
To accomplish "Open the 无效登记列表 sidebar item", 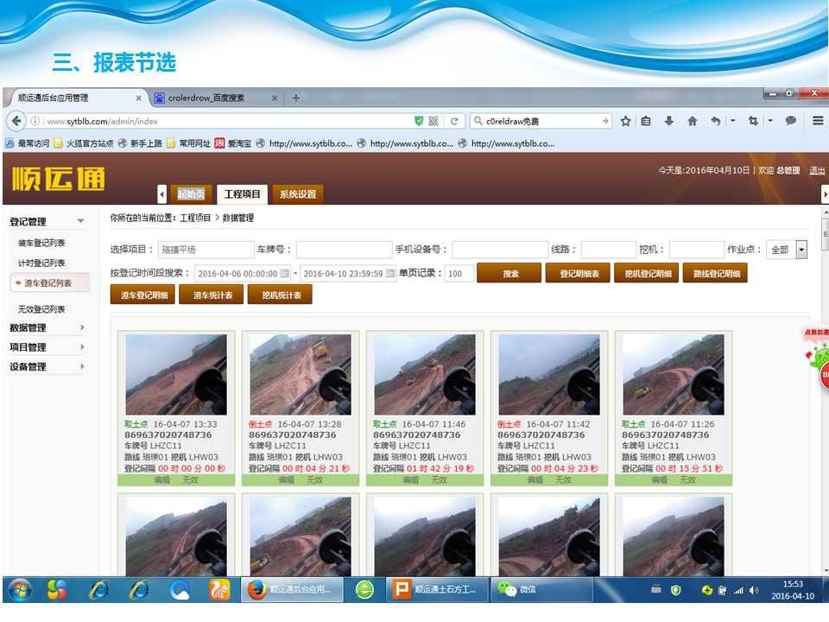I will [41, 309].
